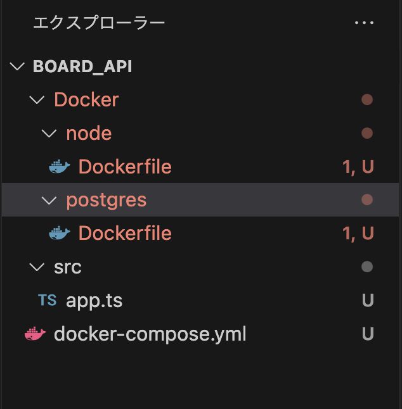Collapse the BOARD_API root chevron
402x409 pixels.
[17, 66]
